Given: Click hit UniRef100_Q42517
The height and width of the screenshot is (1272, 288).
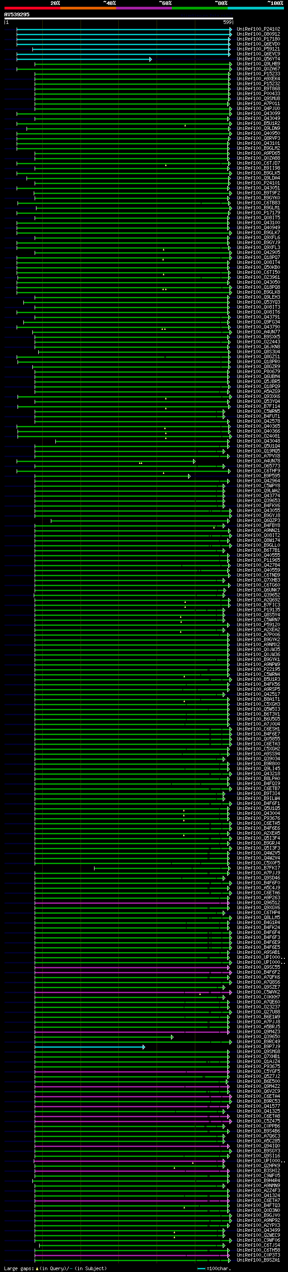Looking at the screenshot, I should pos(258,694).
